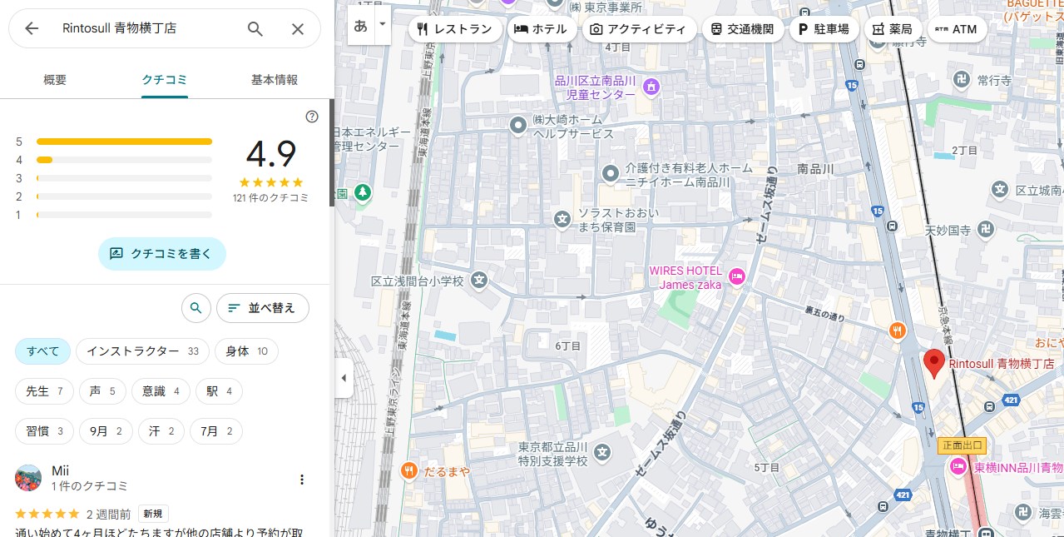
Task: Toggle the すべて review filter chip
Action: click(42, 351)
